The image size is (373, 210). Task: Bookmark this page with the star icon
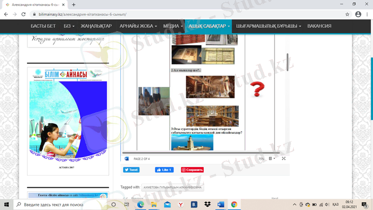(347, 14)
